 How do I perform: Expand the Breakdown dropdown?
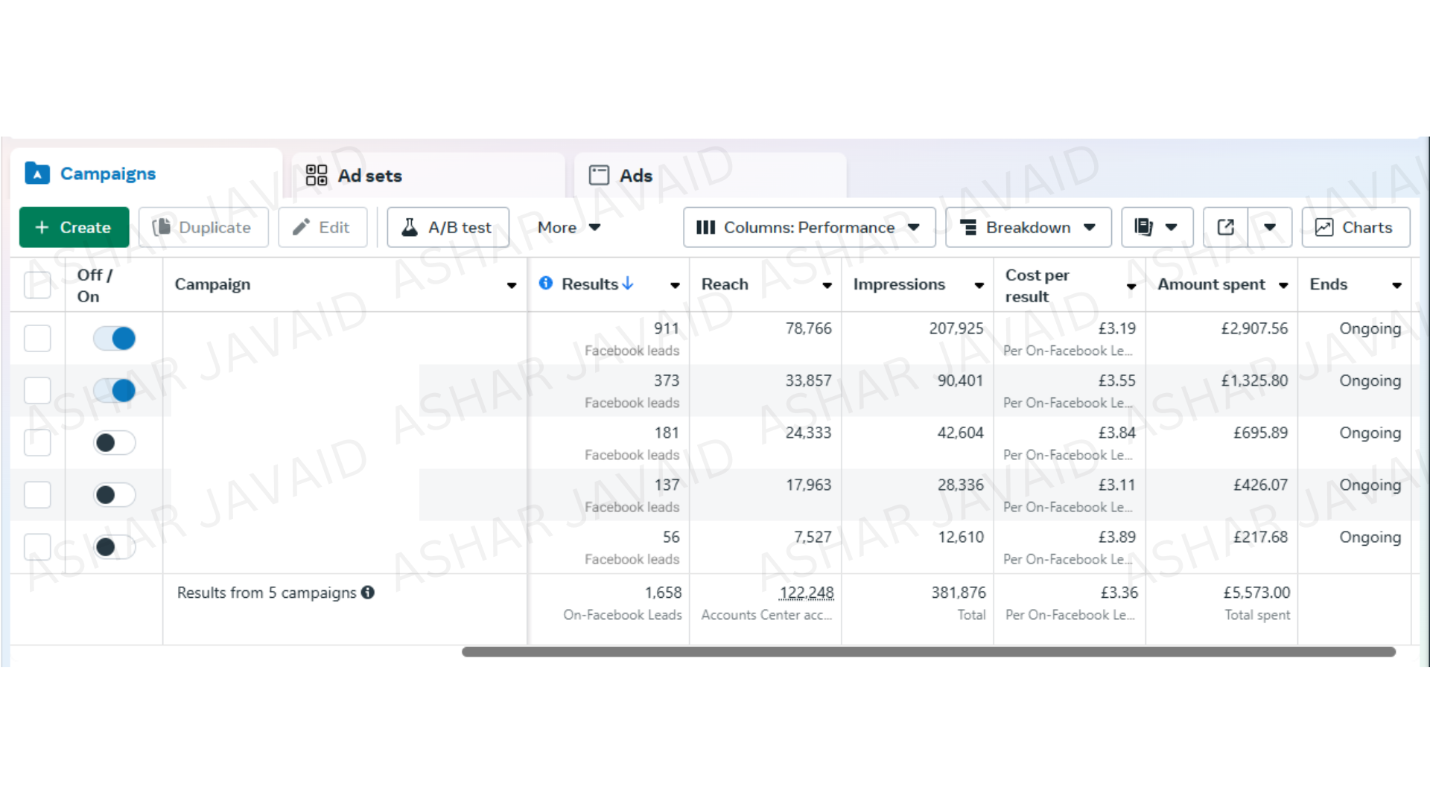click(1028, 227)
